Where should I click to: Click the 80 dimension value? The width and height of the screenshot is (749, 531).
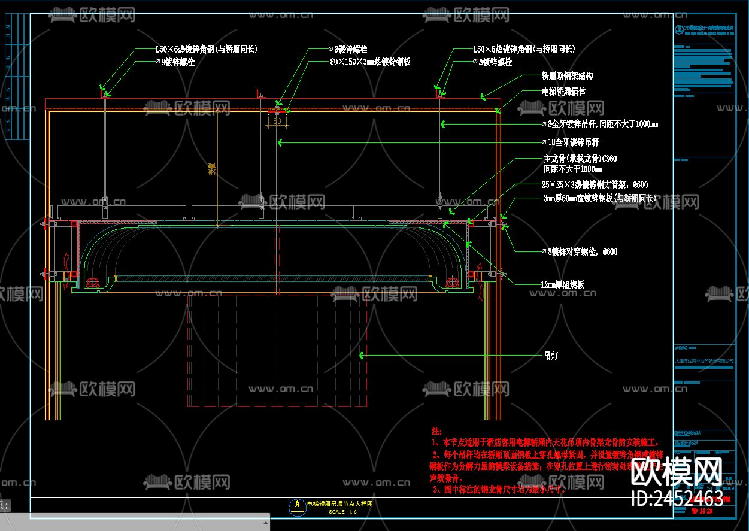(277, 120)
